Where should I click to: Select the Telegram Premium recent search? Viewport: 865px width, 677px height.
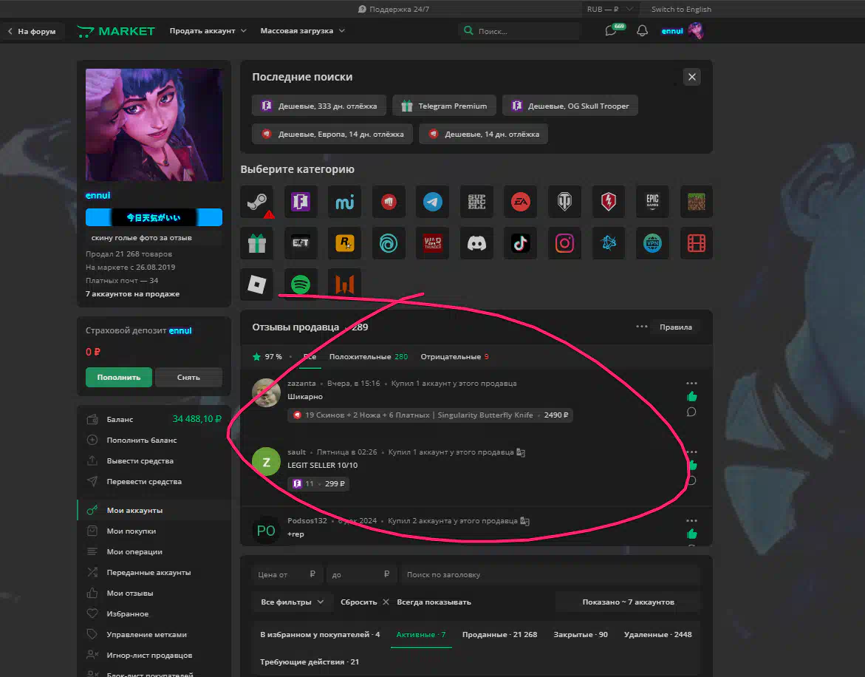[444, 106]
